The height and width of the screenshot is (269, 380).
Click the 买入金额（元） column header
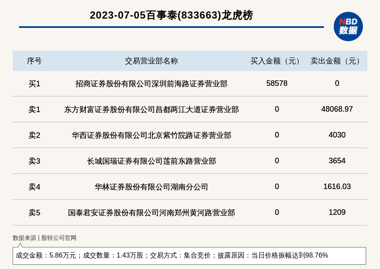[x=277, y=61]
